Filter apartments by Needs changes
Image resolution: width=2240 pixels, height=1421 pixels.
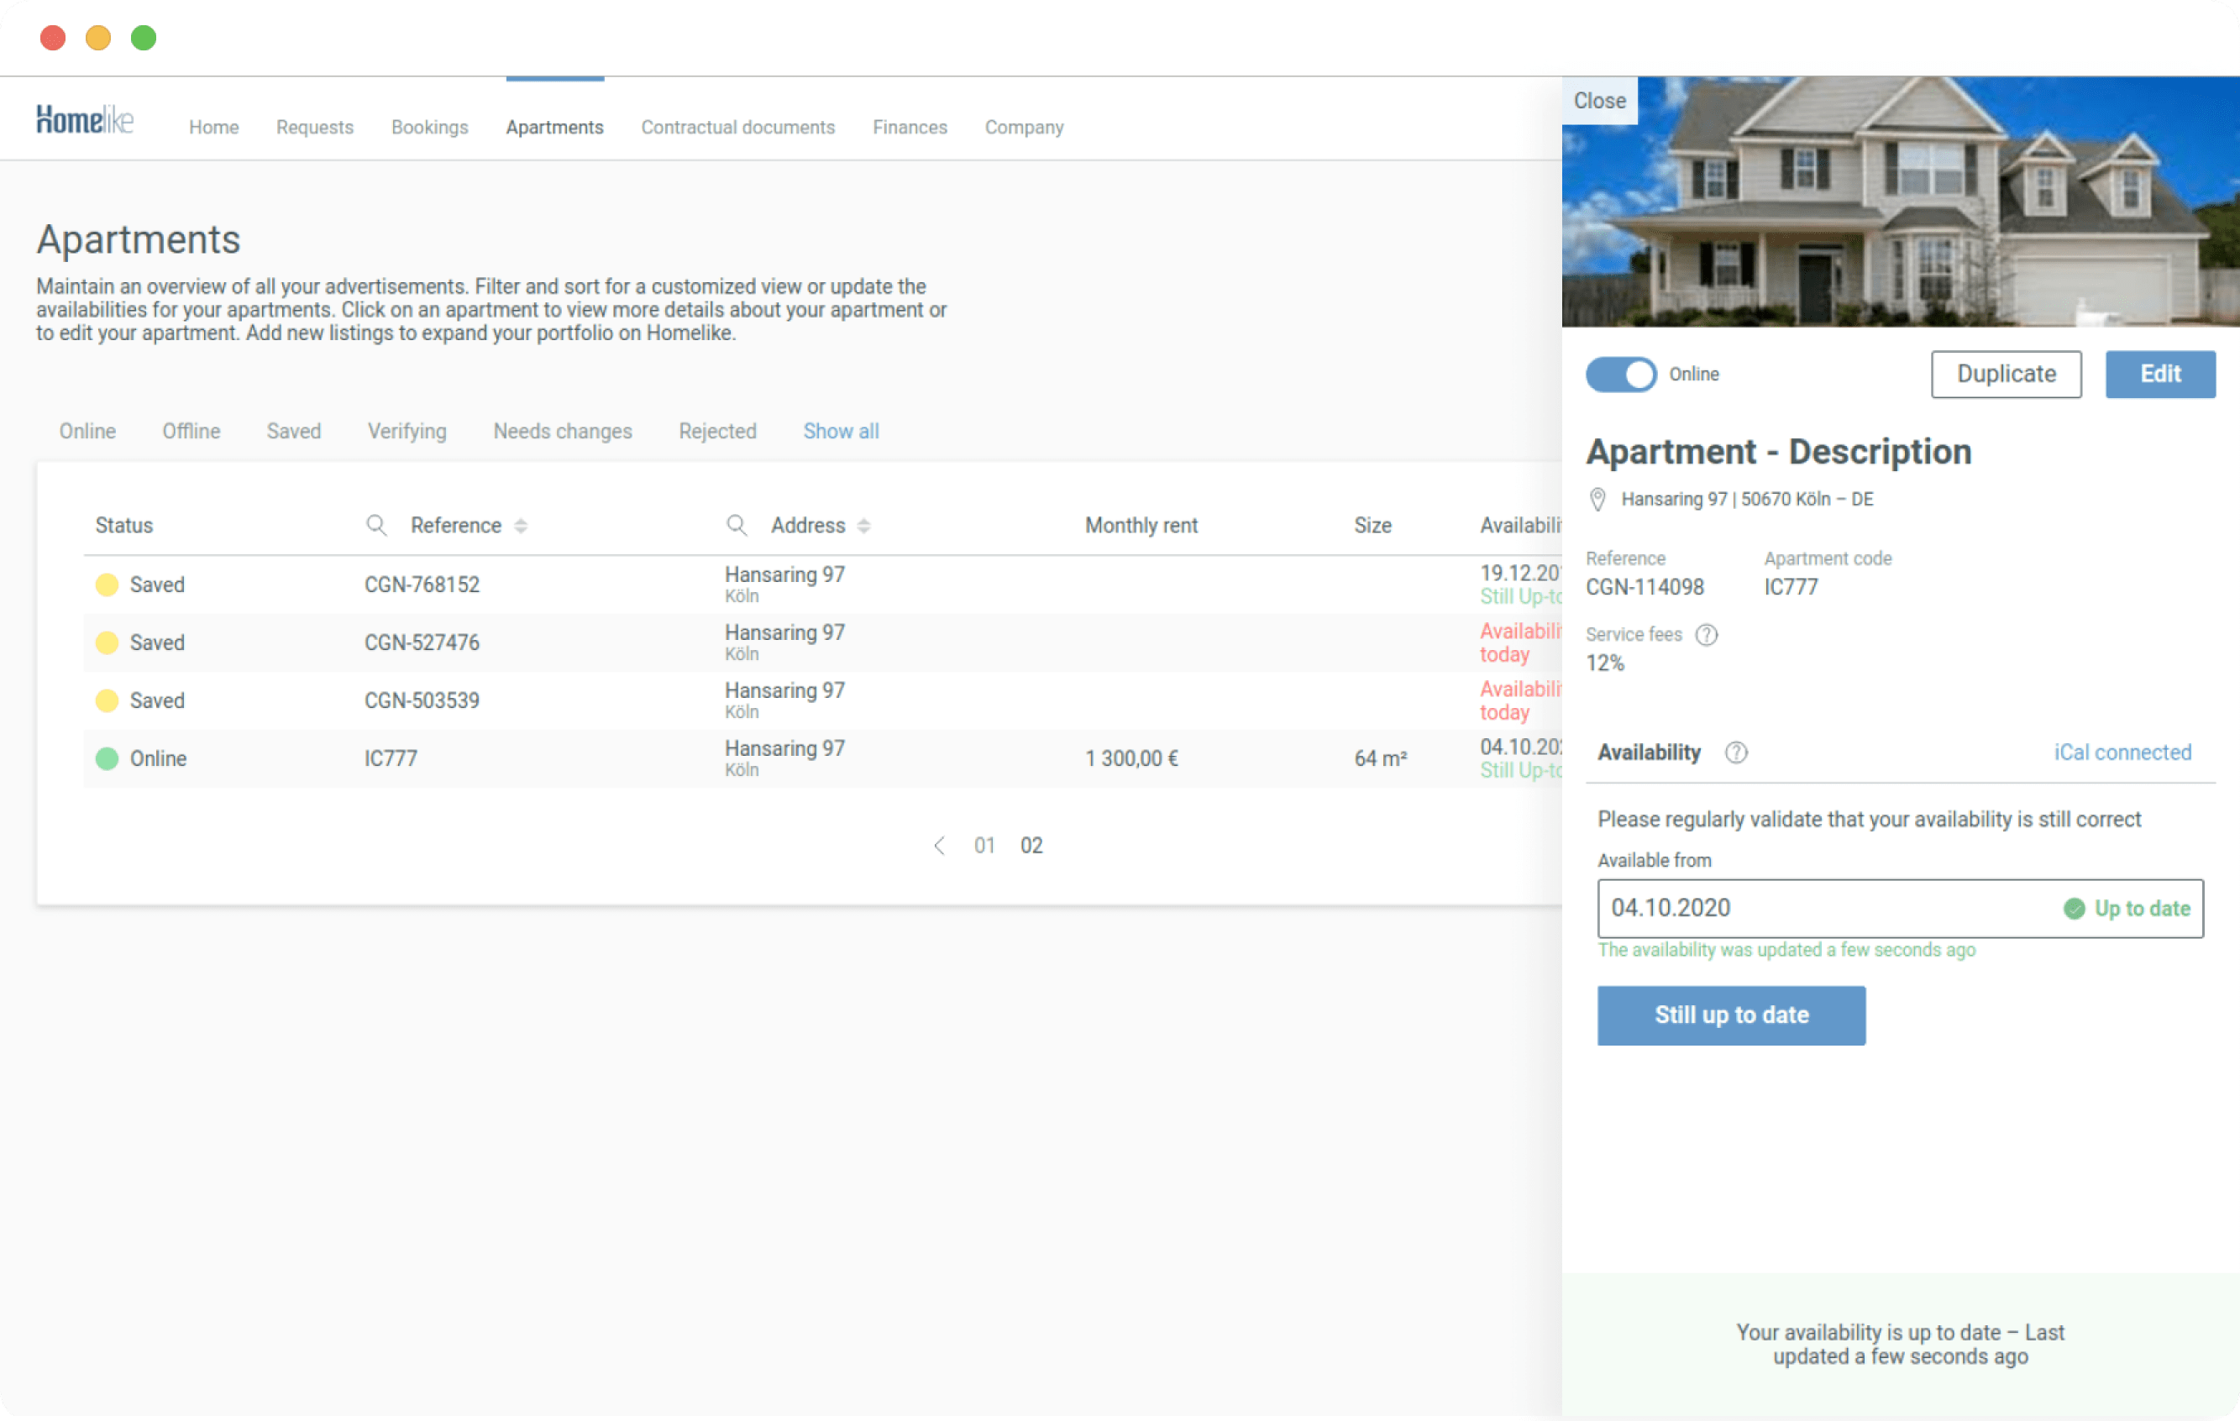tap(562, 432)
